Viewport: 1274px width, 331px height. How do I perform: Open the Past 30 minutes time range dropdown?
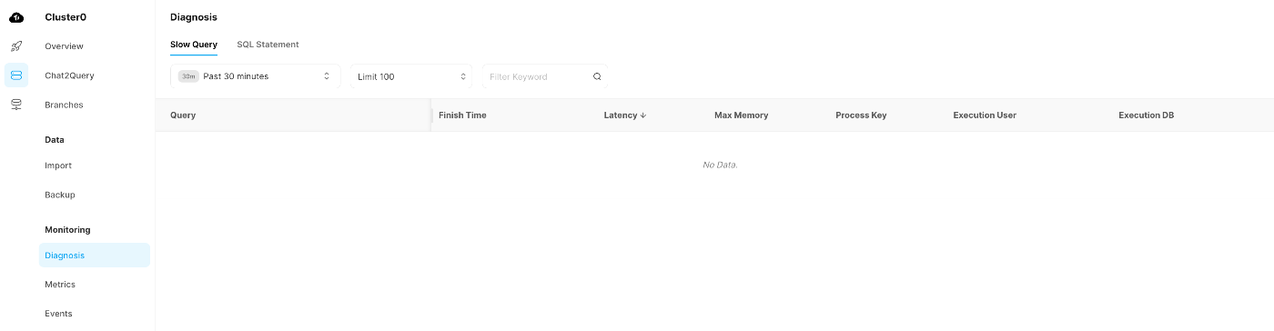click(x=255, y=76)
